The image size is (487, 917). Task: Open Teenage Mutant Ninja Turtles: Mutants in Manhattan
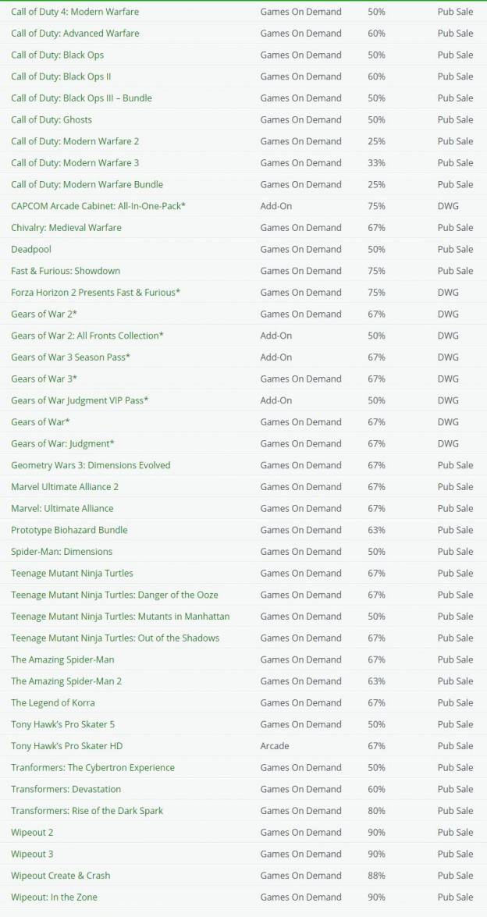(120, 617)
